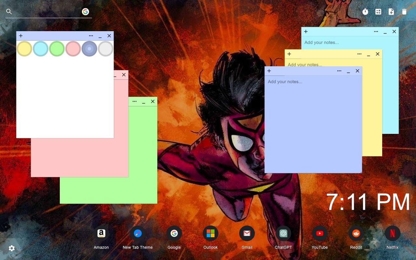Open the YouTube shortcut
The height and width of the screenshot is (260, 416).
tap(320, 238)
